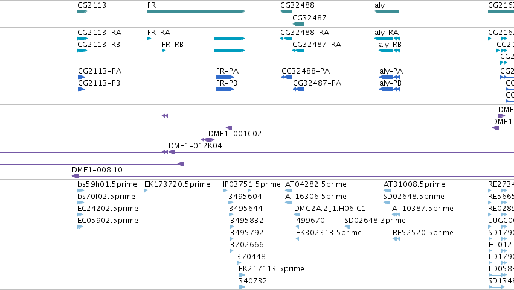The height and width of the screenshot is (290, 514).
Task: Select the DMG2A.2_1.H06.C1 EST
Action: 297,215
